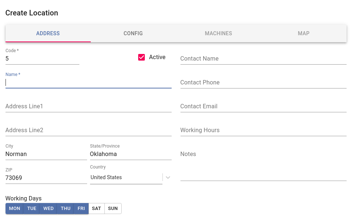Uncheck the Active checkbox
The image size is (351, 221).
(x=142, y=57)
